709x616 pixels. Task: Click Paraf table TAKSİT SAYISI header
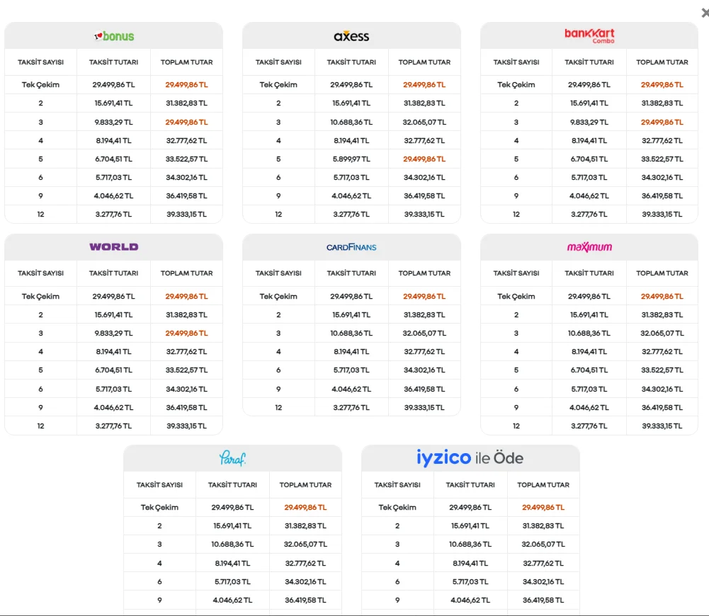click(x=159, y=484)
